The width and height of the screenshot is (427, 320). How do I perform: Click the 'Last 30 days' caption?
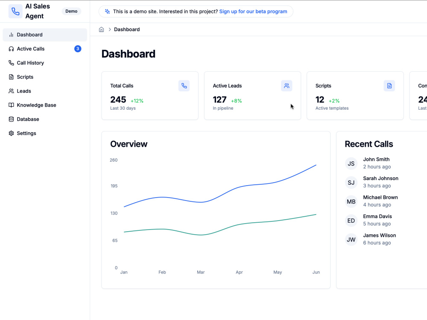pos(123,108)
